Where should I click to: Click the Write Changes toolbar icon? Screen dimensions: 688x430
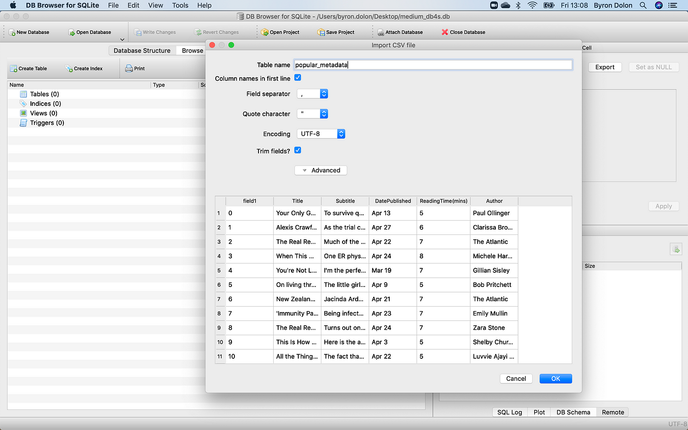tap(138, 32)
